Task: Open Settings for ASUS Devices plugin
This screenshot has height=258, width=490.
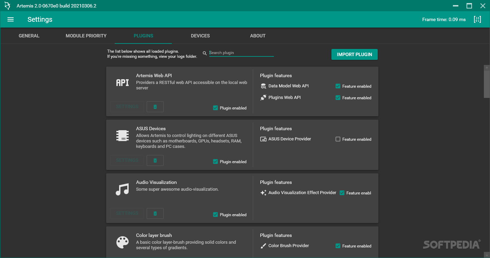Action: point(127,160)
